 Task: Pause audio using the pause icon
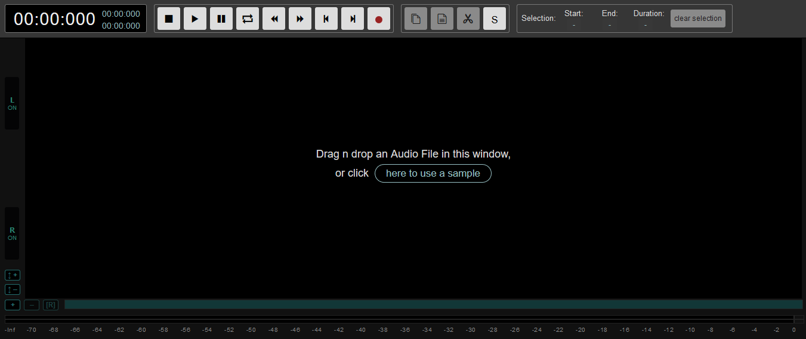221,19
